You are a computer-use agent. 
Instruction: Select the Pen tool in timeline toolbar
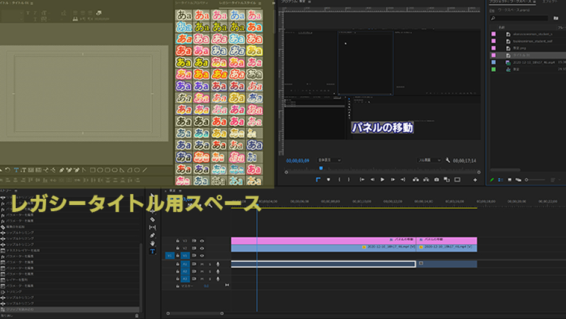[152, 235]
